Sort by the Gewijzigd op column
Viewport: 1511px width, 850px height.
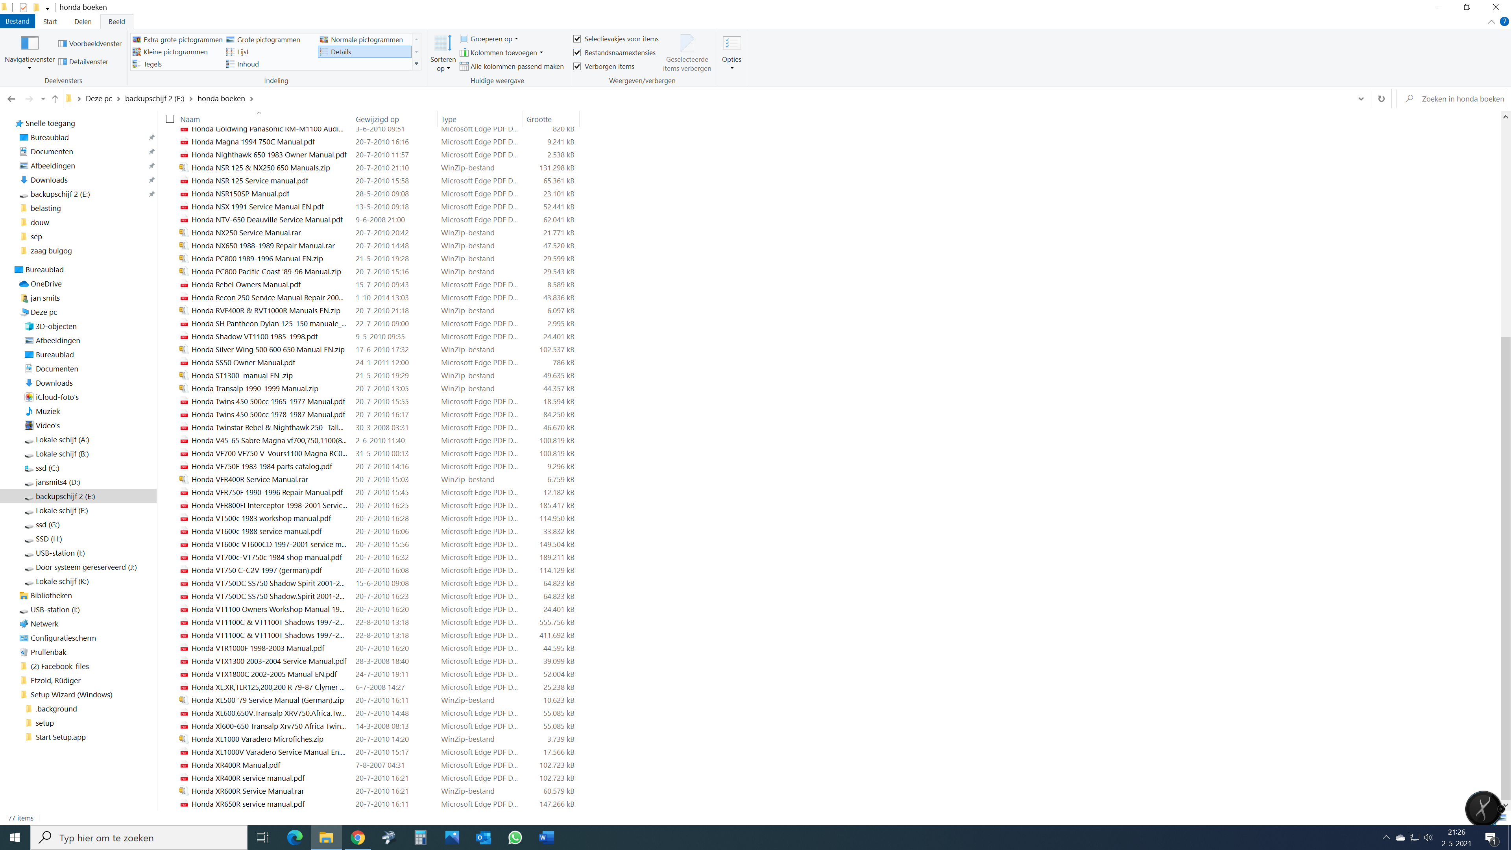point(395,119)
